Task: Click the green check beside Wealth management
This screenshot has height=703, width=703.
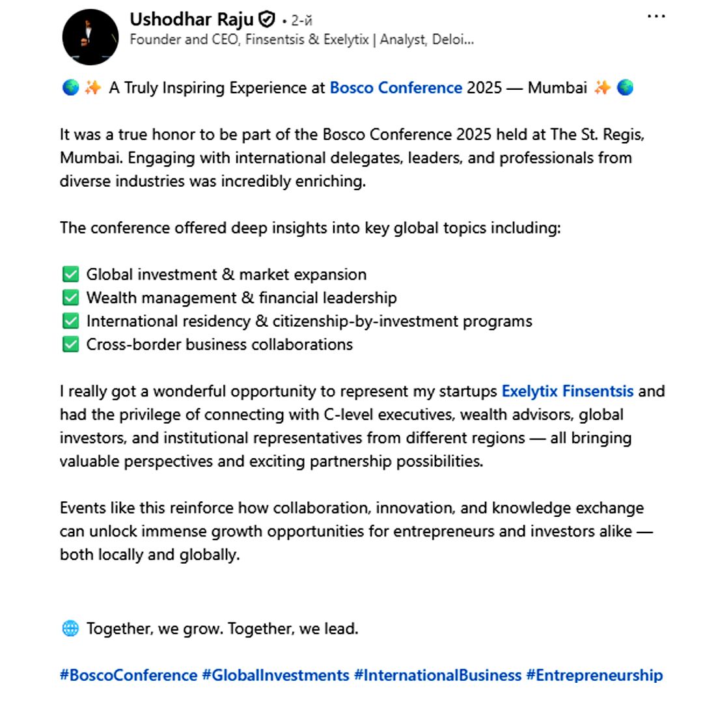Action: (70, 298)
